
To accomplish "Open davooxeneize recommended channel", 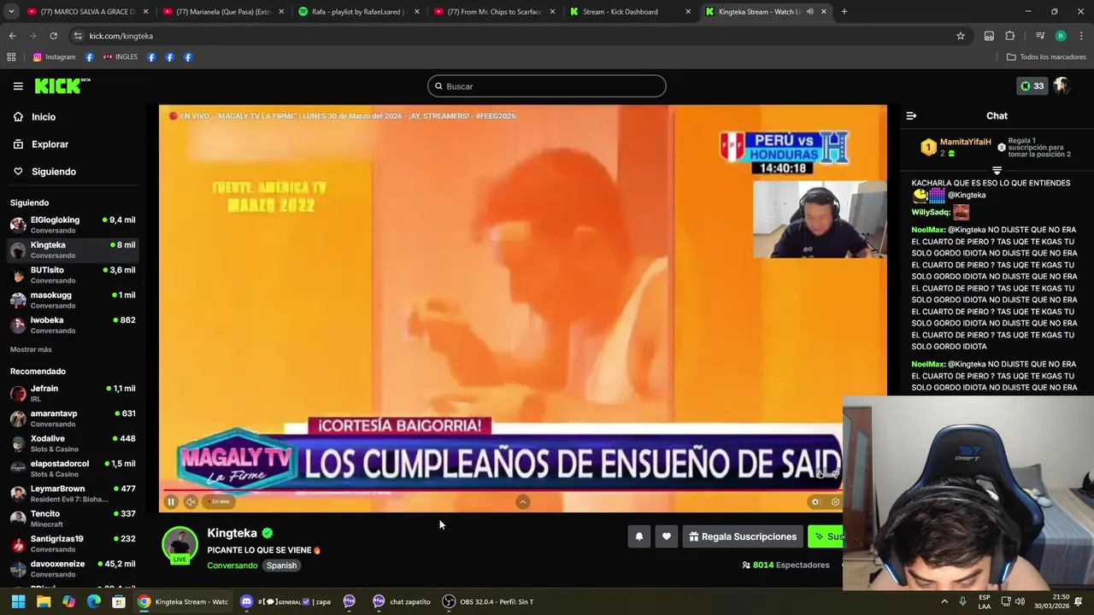I will pos(73,568).
